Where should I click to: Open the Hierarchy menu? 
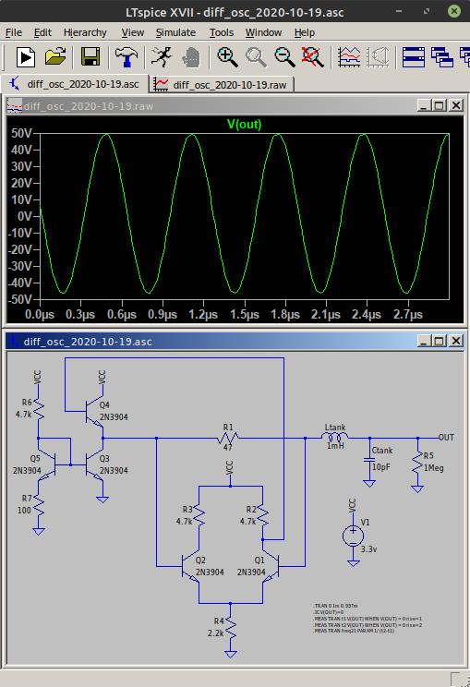coord(85,32)
